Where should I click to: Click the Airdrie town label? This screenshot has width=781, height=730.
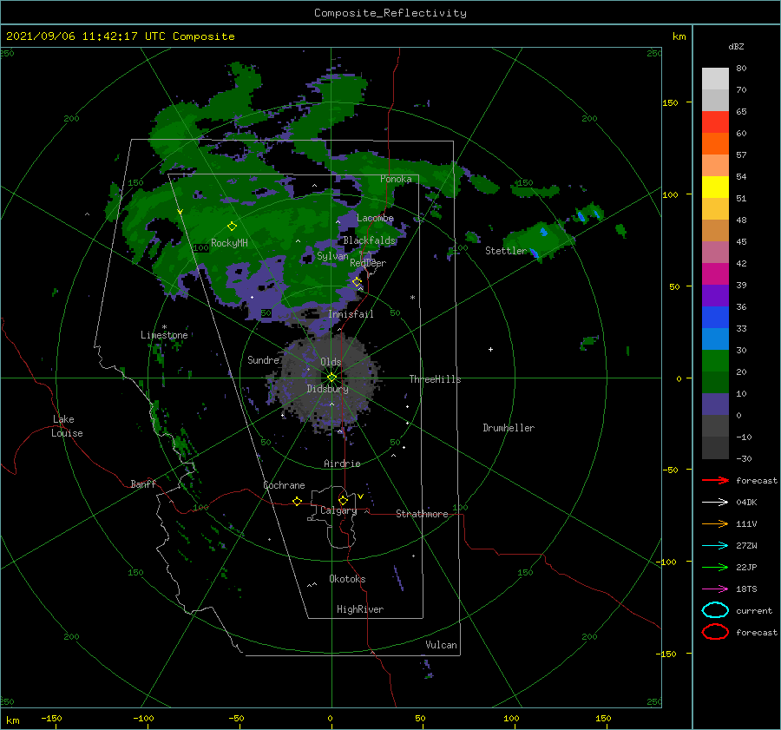(342, 464)
